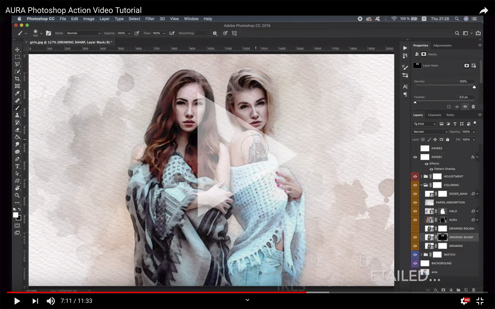
Task: Skip to next video
Action: [x=35, y=301]
